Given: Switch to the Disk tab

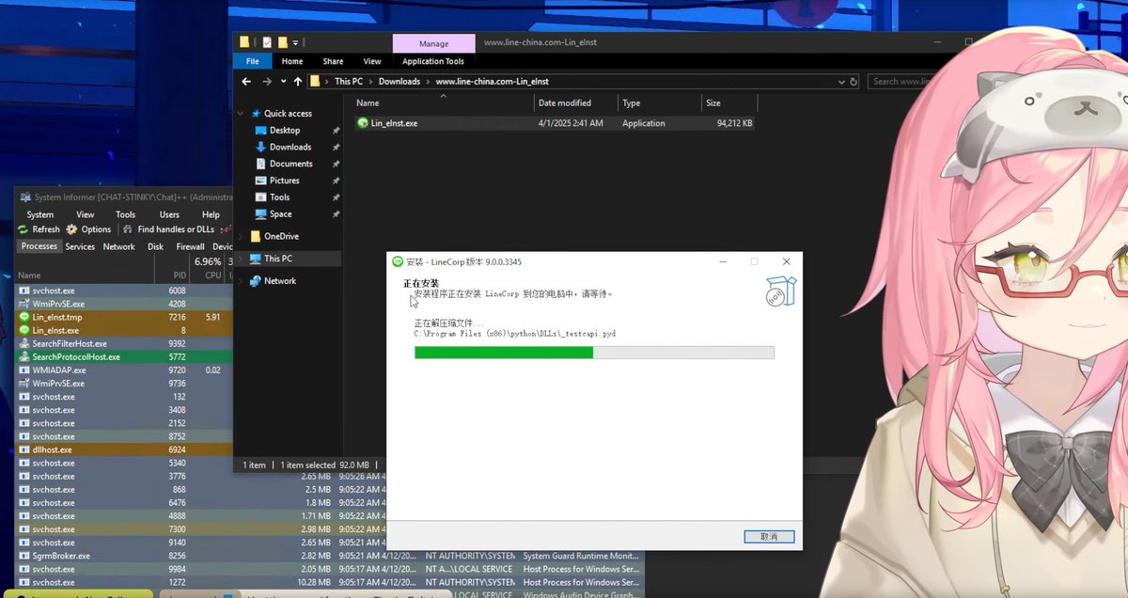Looking at the screenshot, I should 156,246.
